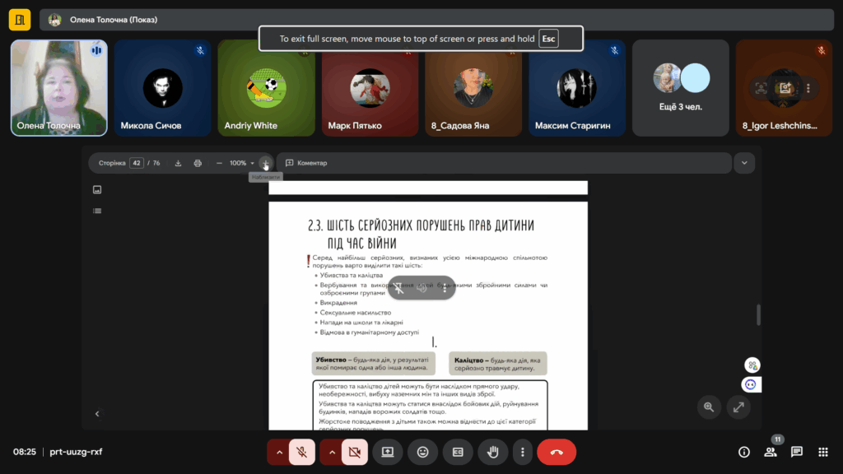Raise your hand in the meeting

tap(494, 452)
